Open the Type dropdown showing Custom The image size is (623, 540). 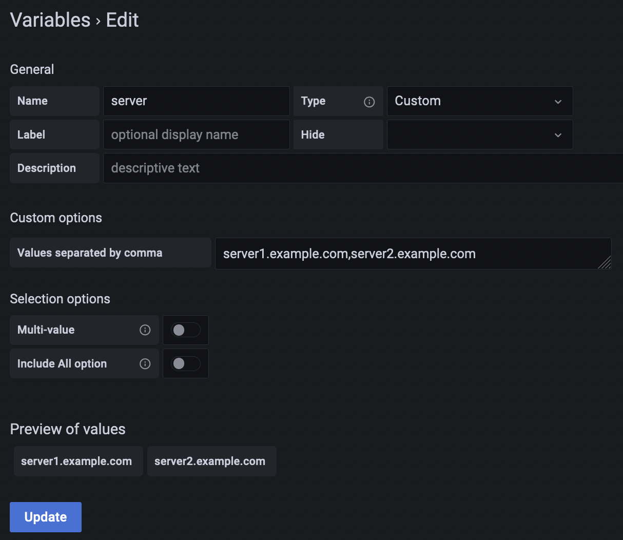480,101
